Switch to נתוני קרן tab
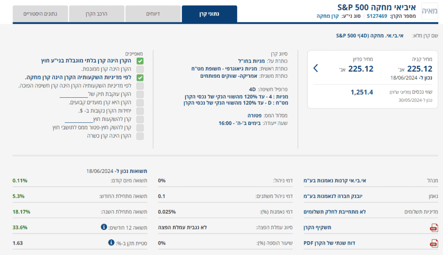The width and height of the screenshot is (443, 255). pyautogui.click(x=209, y=14)
